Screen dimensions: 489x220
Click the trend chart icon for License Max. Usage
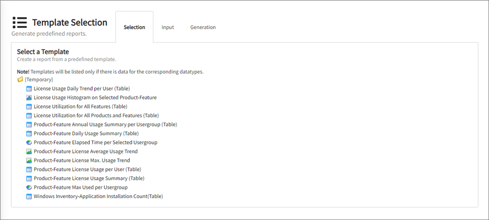pos(29,161)
